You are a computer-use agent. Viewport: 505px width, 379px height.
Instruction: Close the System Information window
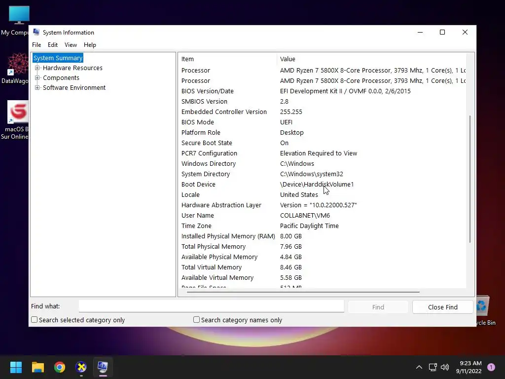point(465,32)
